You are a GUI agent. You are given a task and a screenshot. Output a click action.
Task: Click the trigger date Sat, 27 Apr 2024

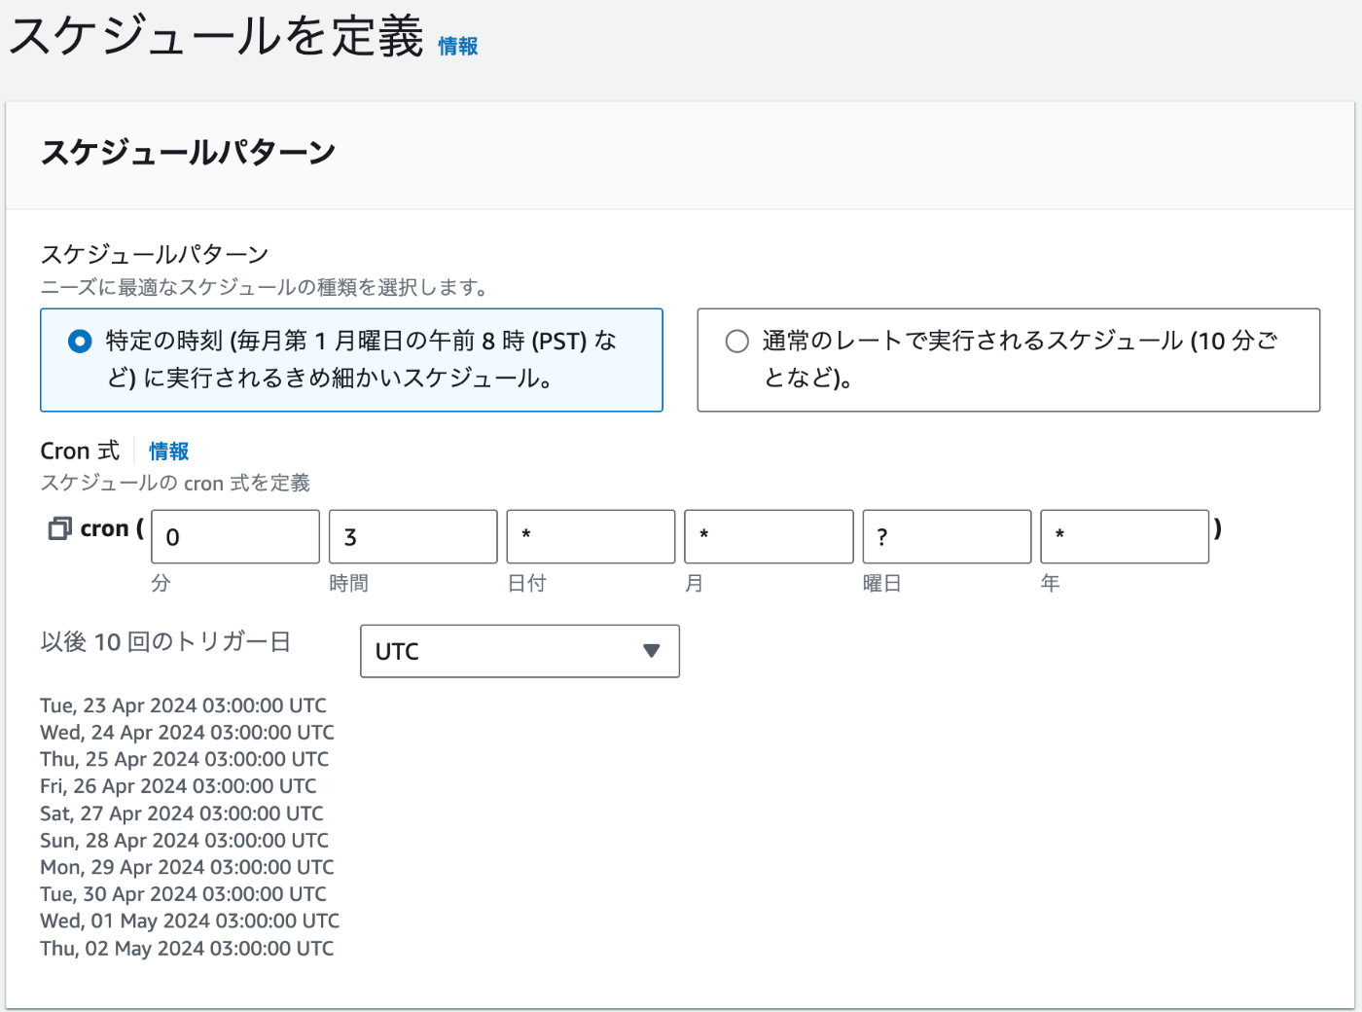point(181,813)
